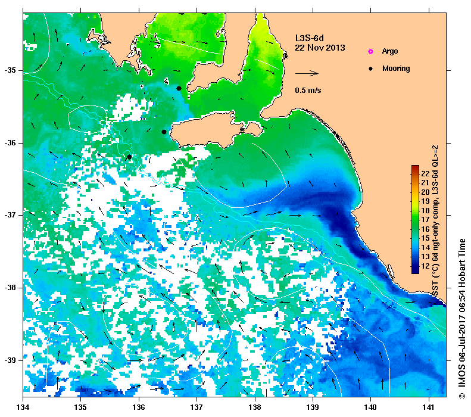Click the color bar value 12

click(425, 266)
